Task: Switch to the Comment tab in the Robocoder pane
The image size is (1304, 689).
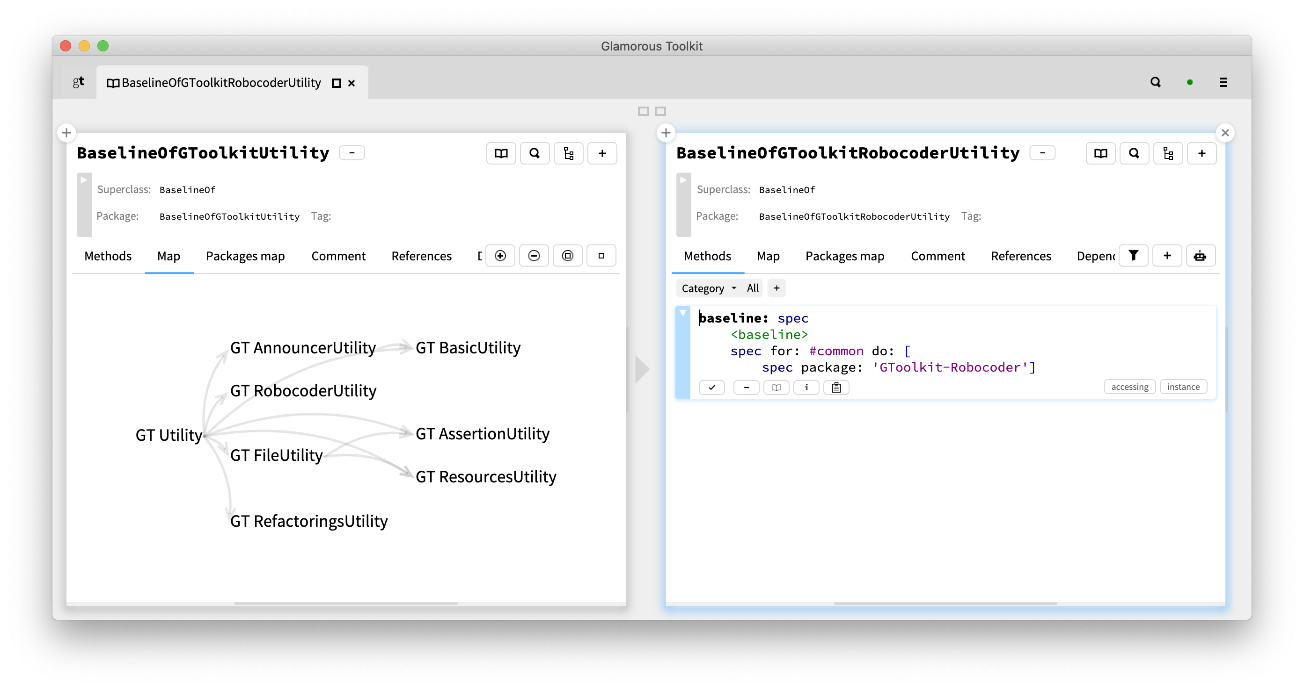Action: click(938, 256)
